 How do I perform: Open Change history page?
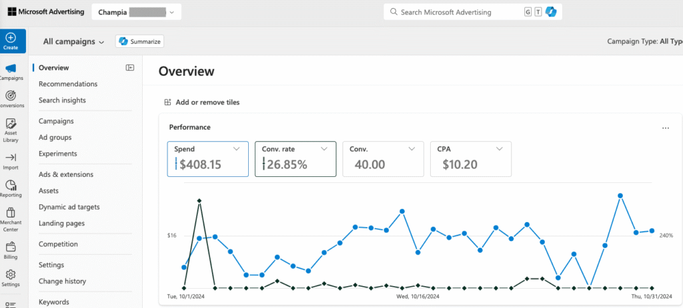click(62, 281)
